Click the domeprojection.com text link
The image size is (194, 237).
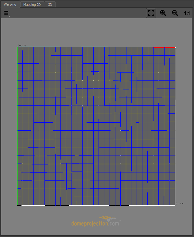tap(95, 224)
